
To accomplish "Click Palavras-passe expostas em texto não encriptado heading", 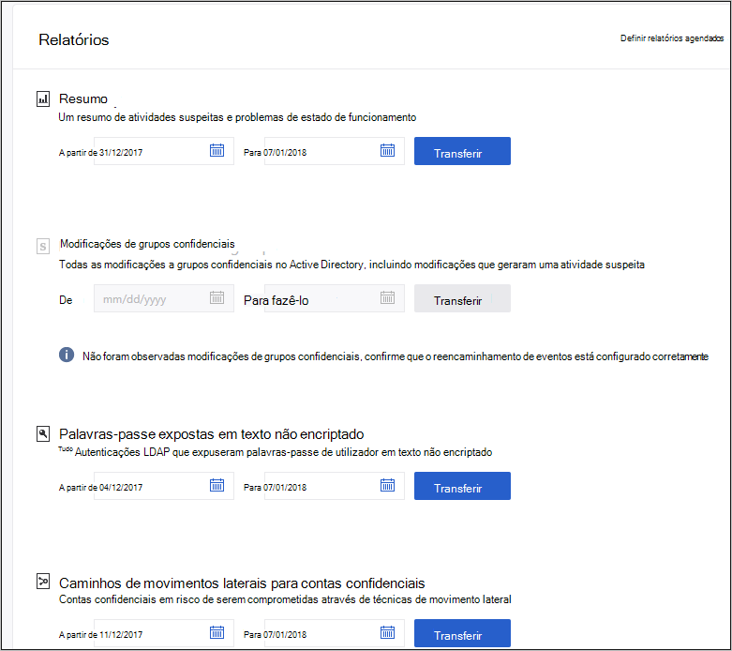I will click(x=212, y=434).
